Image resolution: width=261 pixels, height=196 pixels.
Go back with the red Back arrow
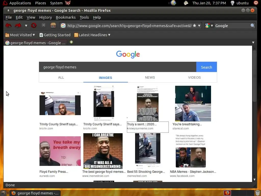(x=8, y=26)
